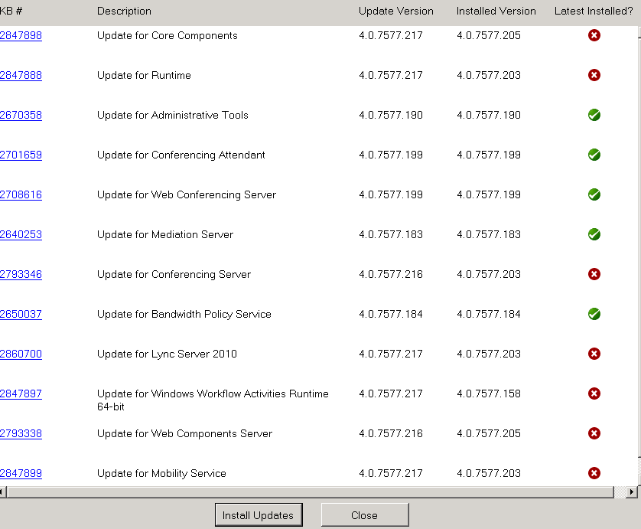Click the horizontal scrollbar left arrow
This screenshot has height=529, width=641.
click(2, 491)
